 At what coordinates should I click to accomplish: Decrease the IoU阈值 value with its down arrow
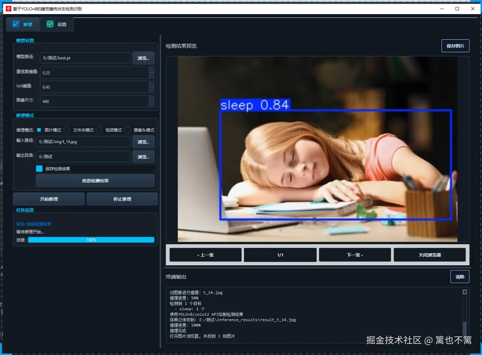pyautogui.click(x=152, y=90)
